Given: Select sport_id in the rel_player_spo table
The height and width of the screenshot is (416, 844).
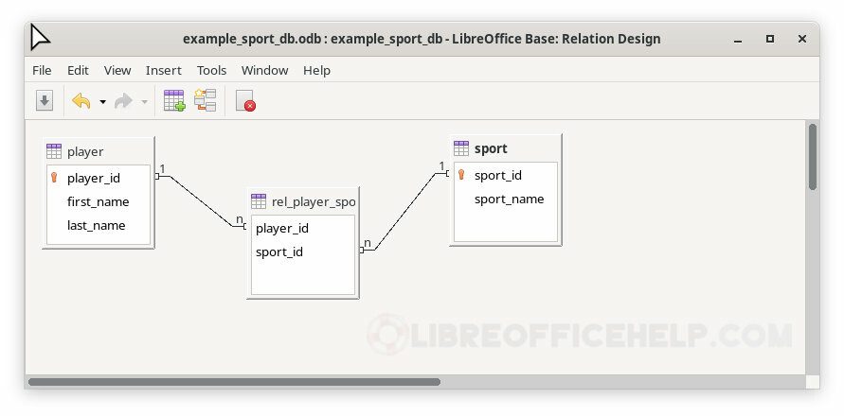Looking at the screenshot, I should point(279,251).
